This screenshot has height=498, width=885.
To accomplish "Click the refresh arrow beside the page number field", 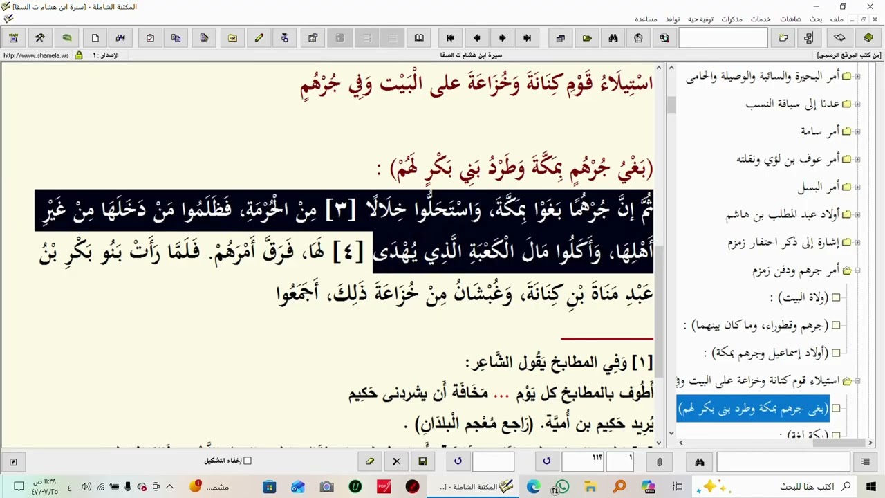I will coord(546,461).
